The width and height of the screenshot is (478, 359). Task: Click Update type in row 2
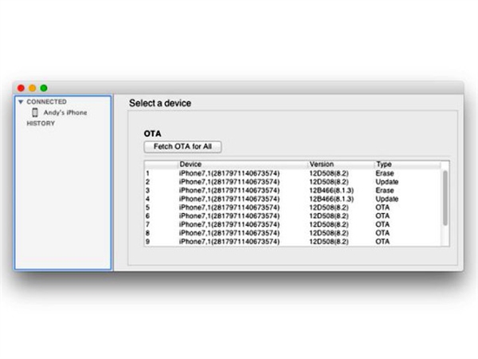coord(387,182)
